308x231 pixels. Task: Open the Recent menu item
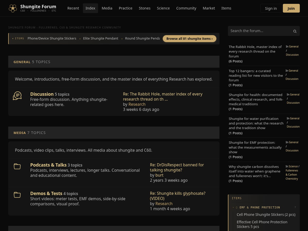[x=73, y=8]
